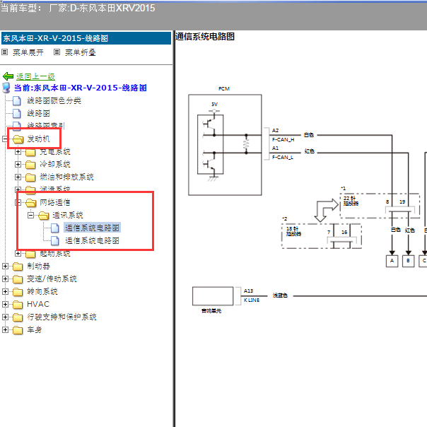Collapse the 发动机 folder
Image resolution: width=427 pixels, height=427 pixels.
tap(5, 139)
